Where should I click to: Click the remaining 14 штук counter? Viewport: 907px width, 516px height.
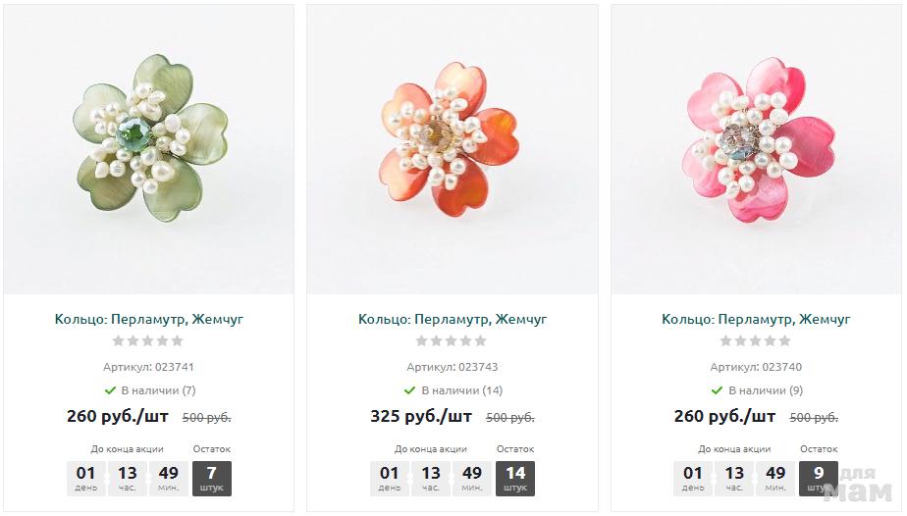[x=514, y=479]
